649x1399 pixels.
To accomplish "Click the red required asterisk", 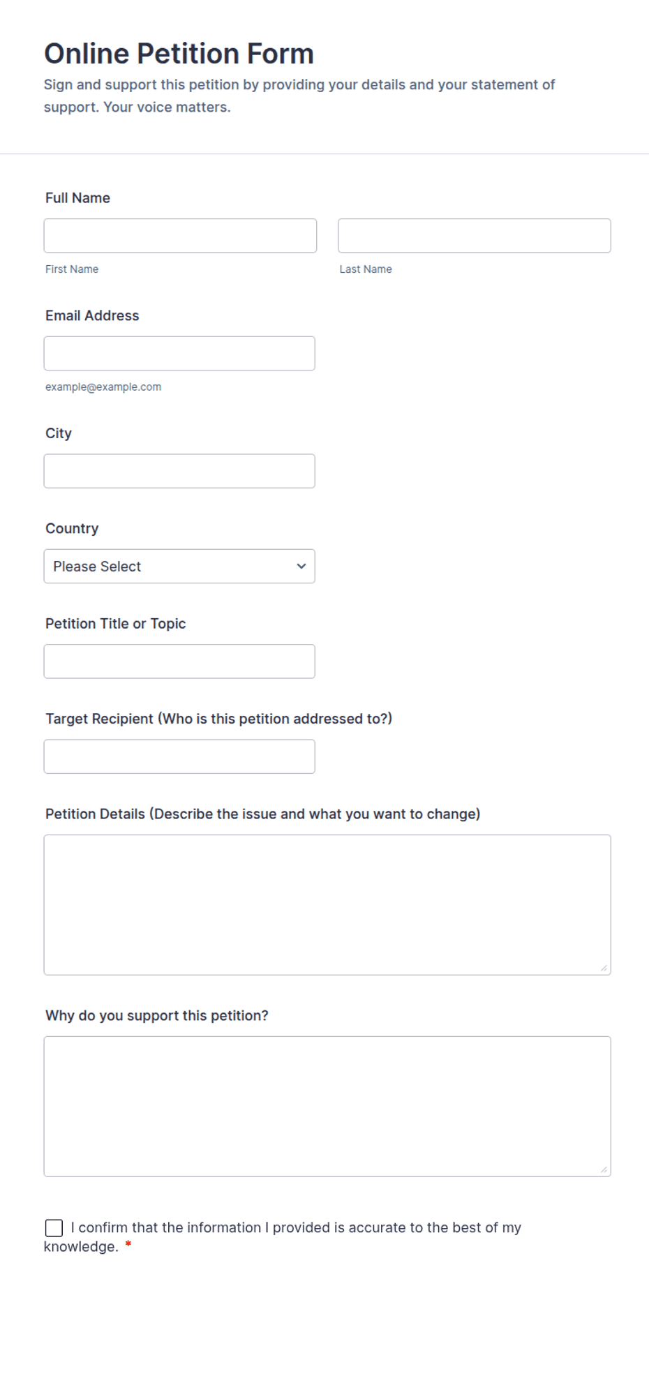I will 128,1245.
